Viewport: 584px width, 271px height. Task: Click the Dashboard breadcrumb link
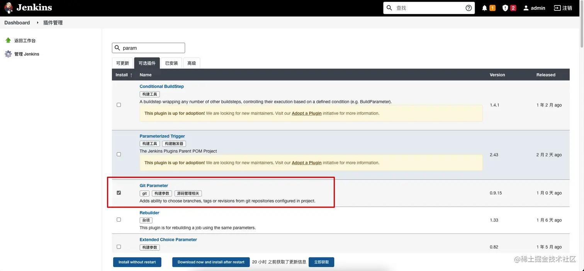pos(17,23)
